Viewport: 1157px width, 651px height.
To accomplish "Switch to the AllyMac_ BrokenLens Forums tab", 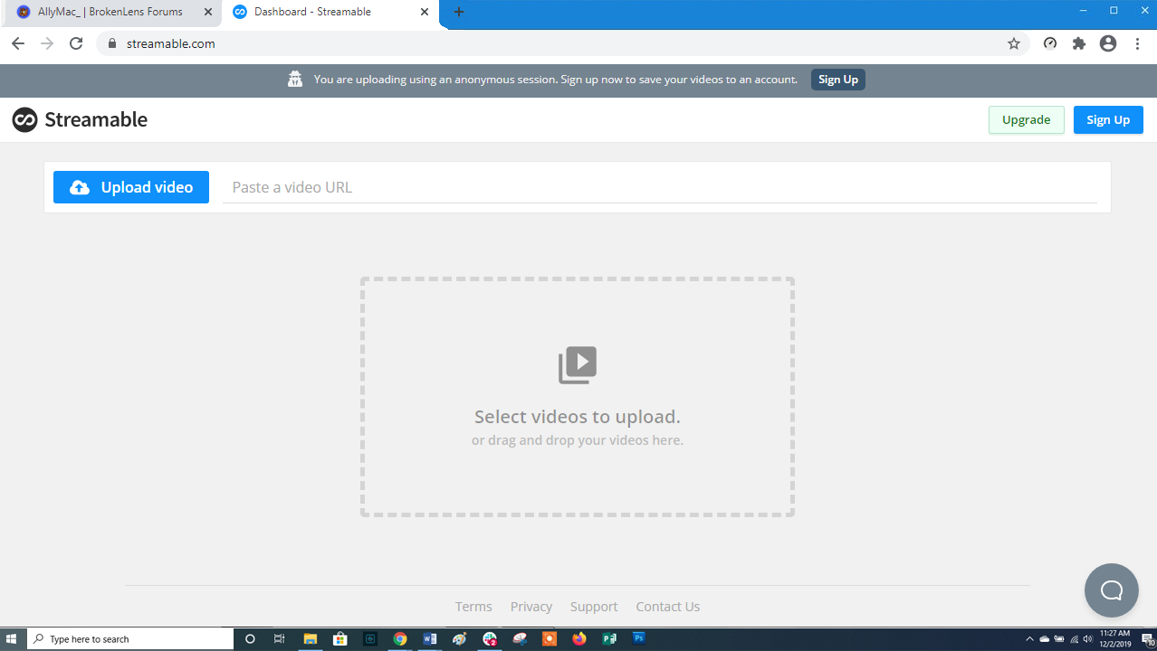I will [113, 13].
